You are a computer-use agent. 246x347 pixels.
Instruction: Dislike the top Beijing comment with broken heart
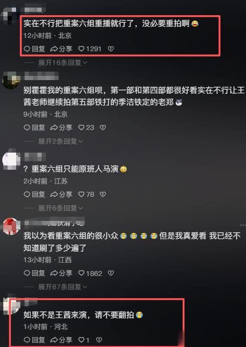click(x=111, y=49)
